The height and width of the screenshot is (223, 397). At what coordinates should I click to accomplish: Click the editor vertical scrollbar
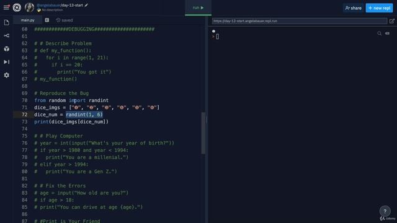click(x=203, y=133)
